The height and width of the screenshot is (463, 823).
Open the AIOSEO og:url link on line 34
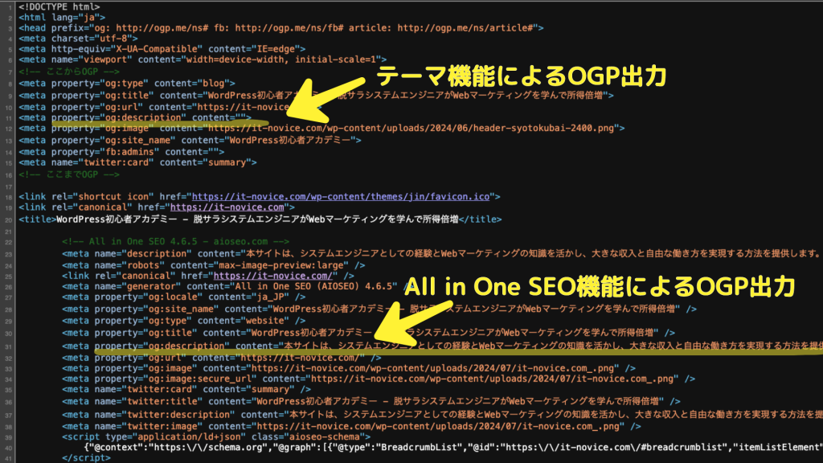pyautogui.click(x=297, y=357)
